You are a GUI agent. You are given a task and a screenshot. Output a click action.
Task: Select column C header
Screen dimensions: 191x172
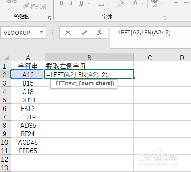coord(150,57)
